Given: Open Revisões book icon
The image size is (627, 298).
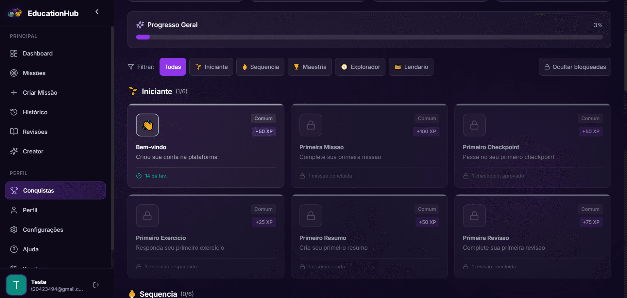Looking at the screenshot, I should [x=14, y=132].
